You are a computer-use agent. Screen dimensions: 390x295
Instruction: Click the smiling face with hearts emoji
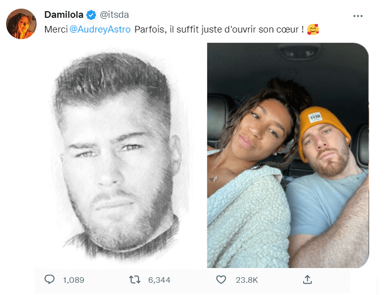tap(313, 30)
